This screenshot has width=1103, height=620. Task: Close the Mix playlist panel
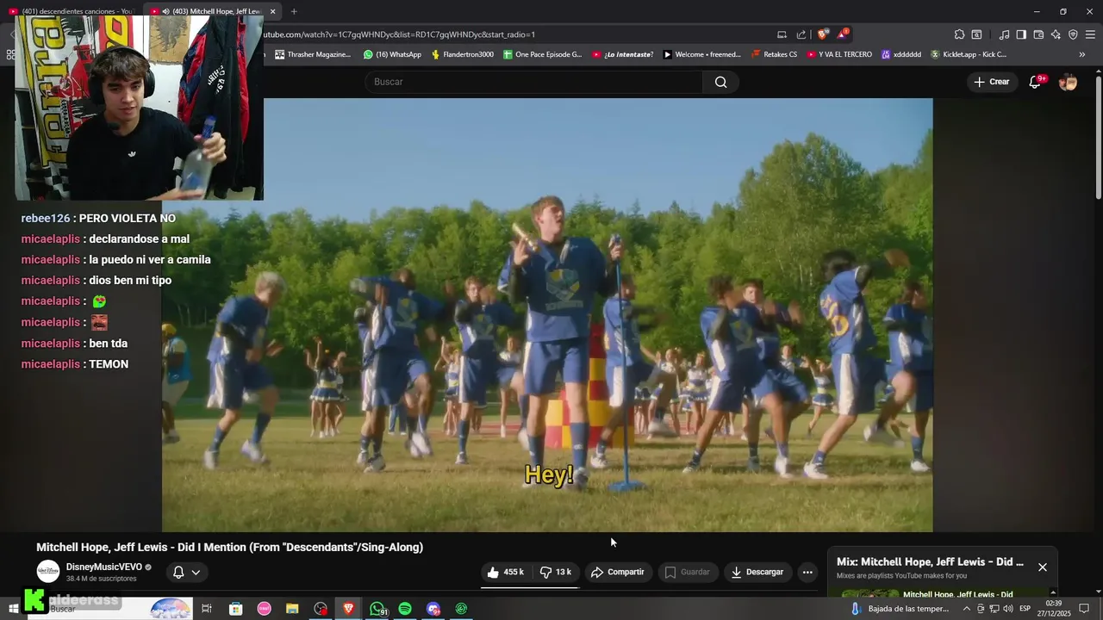click(x=1043, y=567)
